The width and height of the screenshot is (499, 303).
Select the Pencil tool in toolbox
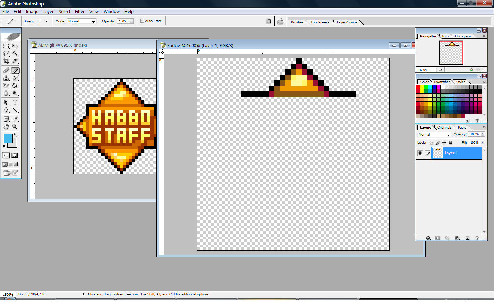tap(15, 71)
